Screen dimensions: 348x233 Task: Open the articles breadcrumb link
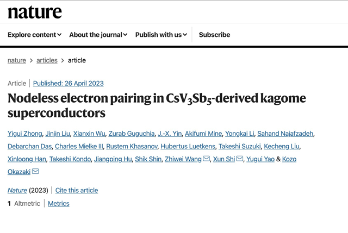click(47, 60)
